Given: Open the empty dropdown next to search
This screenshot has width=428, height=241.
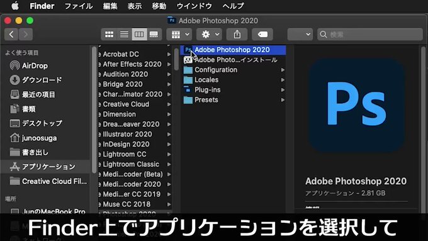Looking at the screenshot, I should click(300, 35).
